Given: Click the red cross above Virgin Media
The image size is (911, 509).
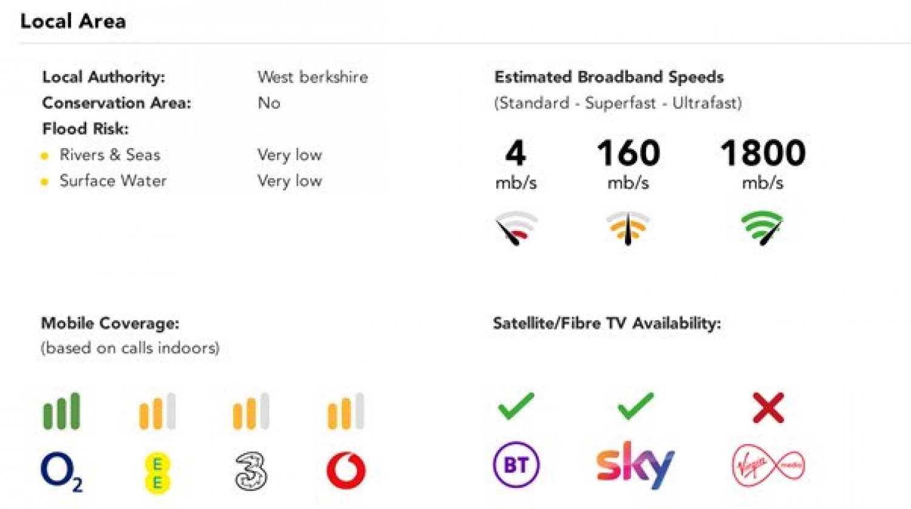Looking at the screenshot, I should pos(768,407).
